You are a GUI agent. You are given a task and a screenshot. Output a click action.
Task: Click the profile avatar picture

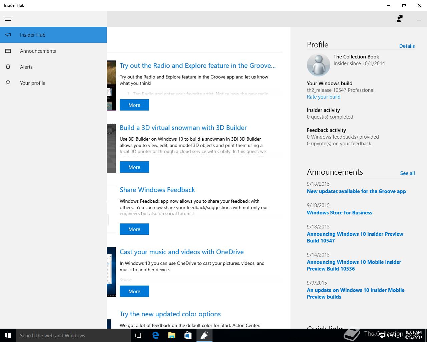pyautogui.click(x=318, y=65)
